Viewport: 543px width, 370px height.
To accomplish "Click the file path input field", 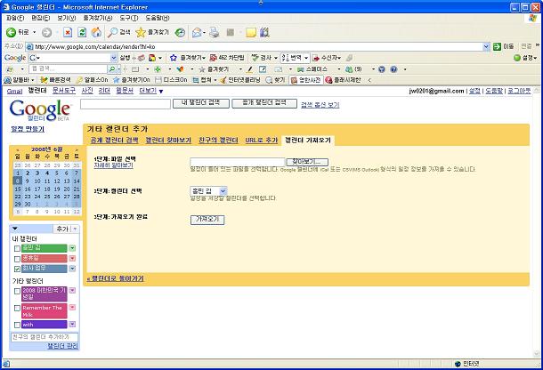I will [x=237, y=162].
